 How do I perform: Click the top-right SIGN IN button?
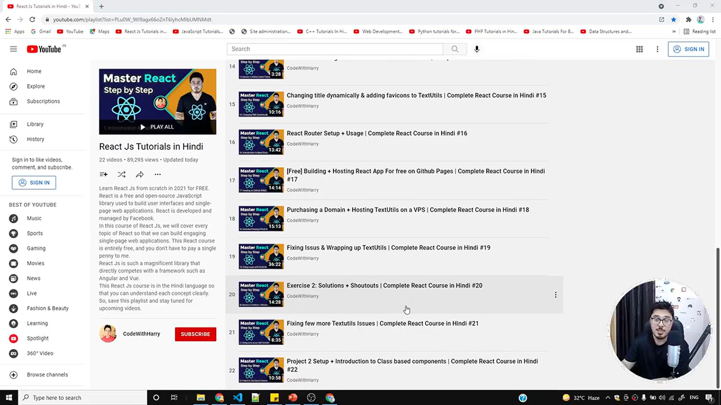(x=688, y=49)
